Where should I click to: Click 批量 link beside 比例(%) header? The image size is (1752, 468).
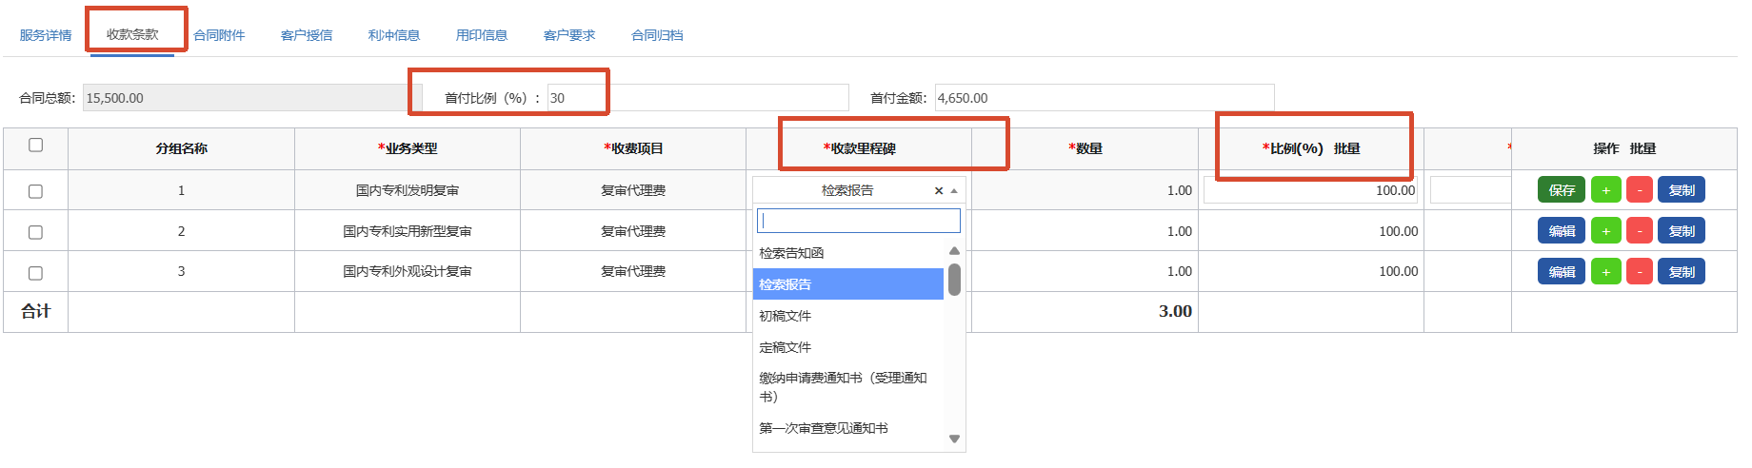pos(1346,148)
